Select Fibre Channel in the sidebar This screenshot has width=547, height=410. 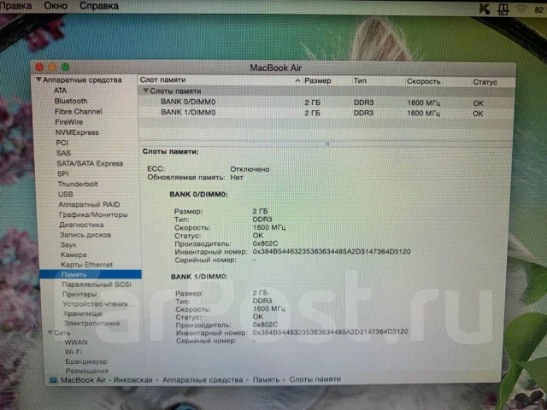pyautogui.click(x=79, y=112)
